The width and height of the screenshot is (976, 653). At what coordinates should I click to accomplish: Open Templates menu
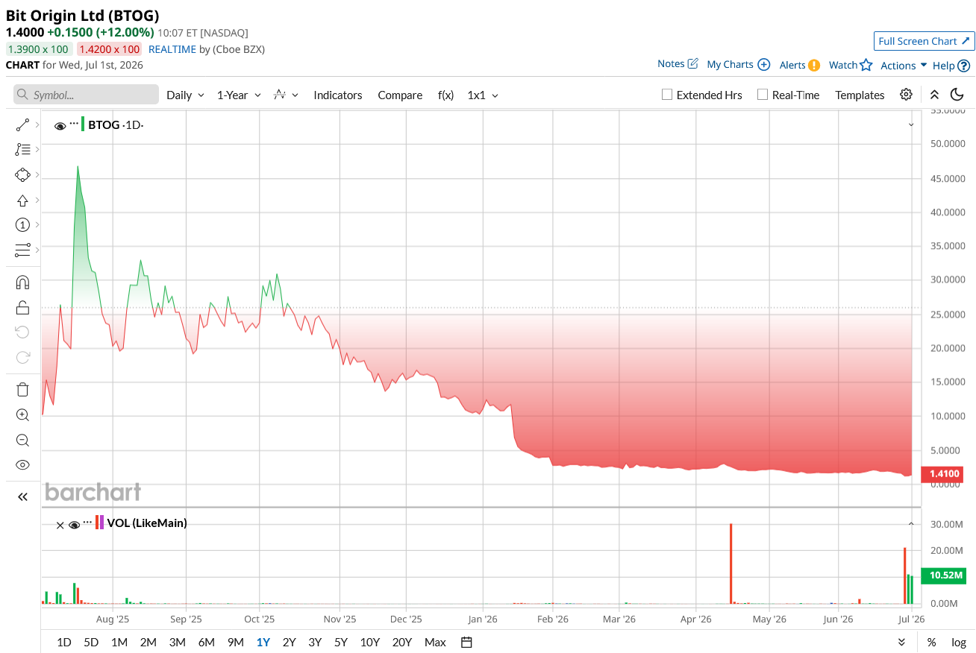[x=860, y=95]
